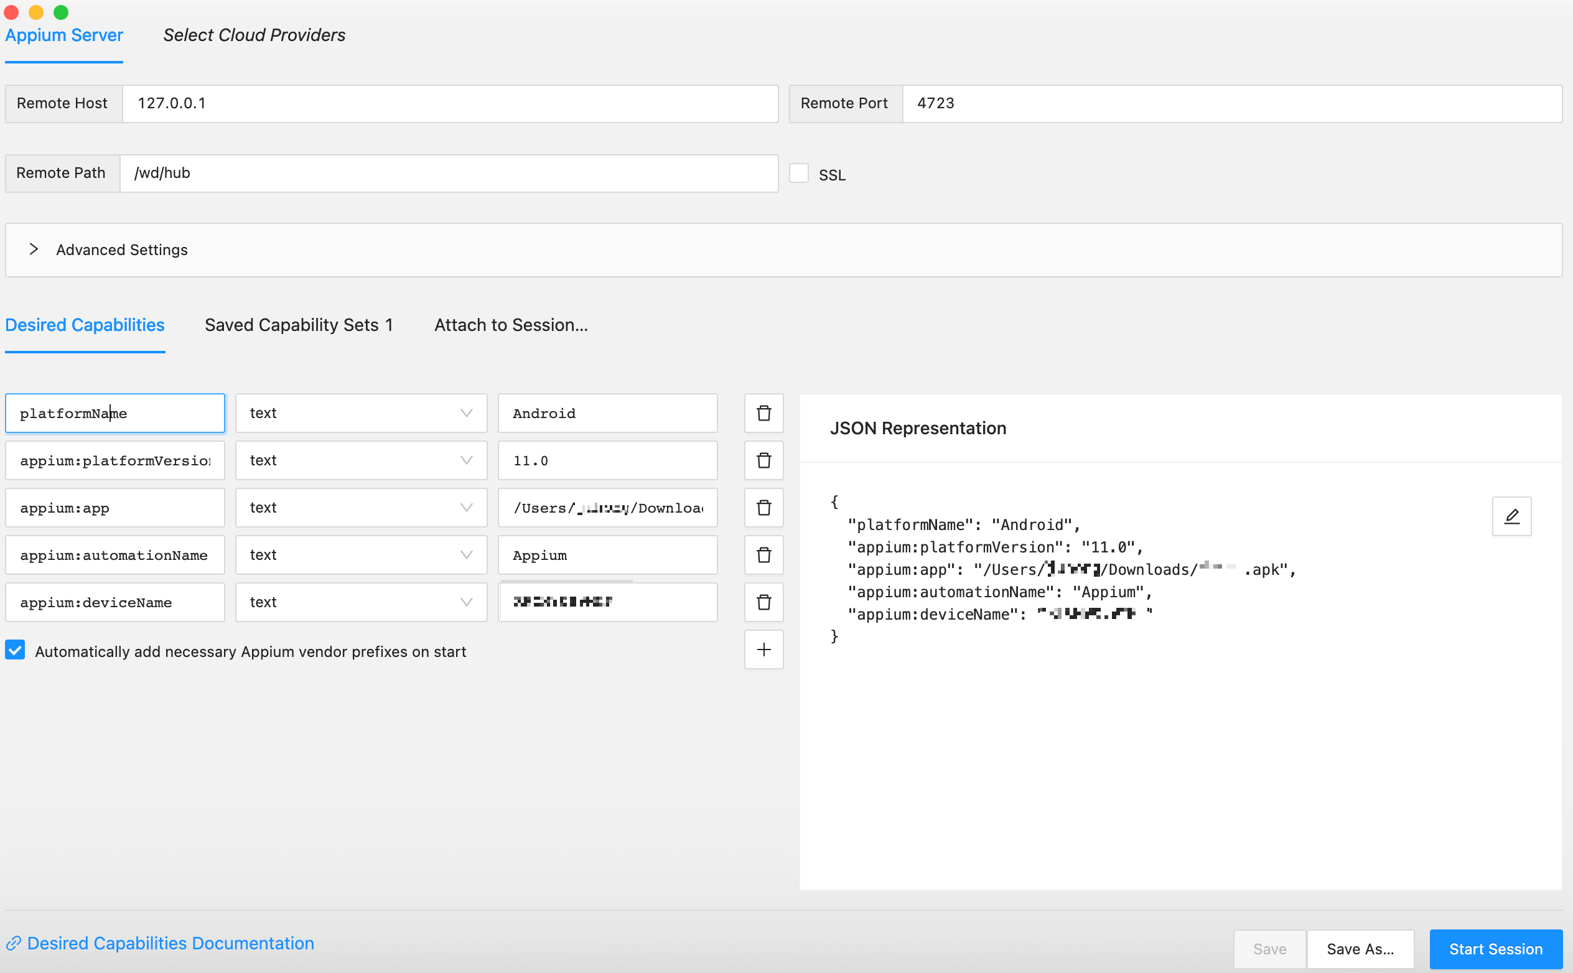Image resolution: width=1573 pixels, height=973 pixels.
Task: Click the SSL label text
Action: [x=832, y=175]
